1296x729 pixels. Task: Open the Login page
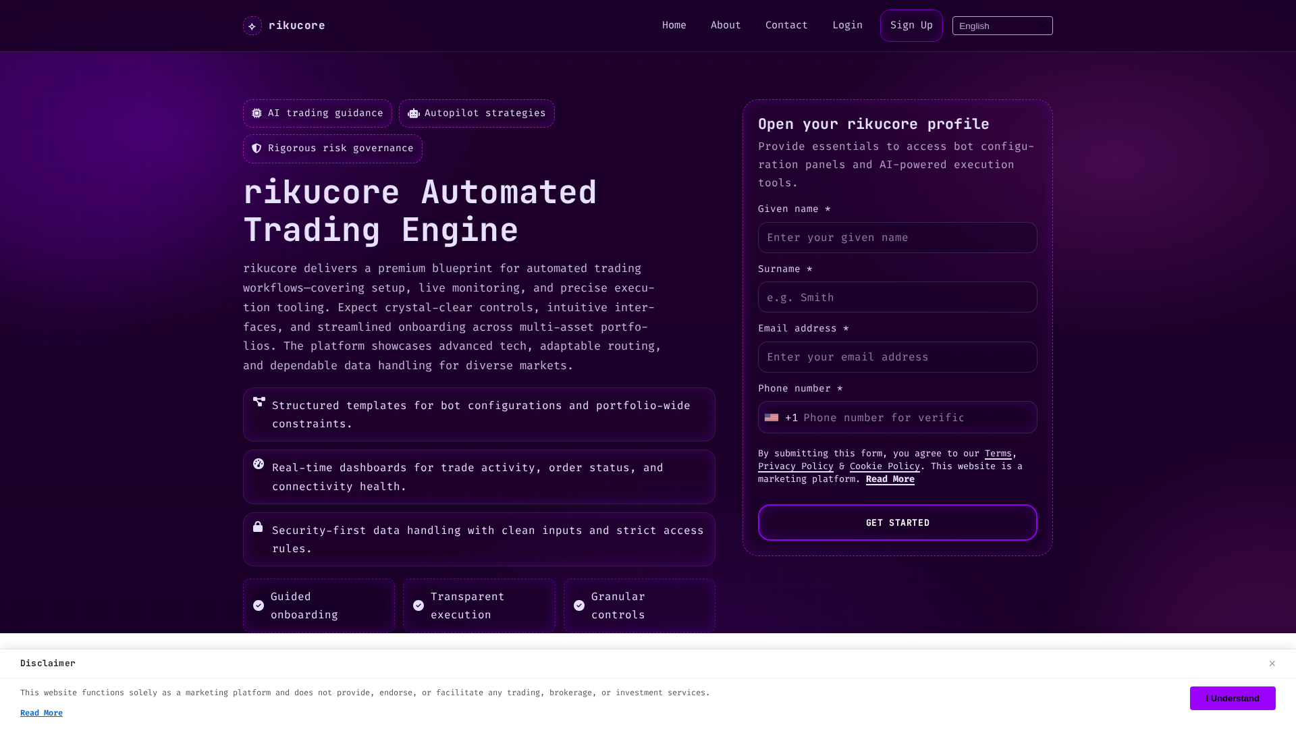coord(847,26)
